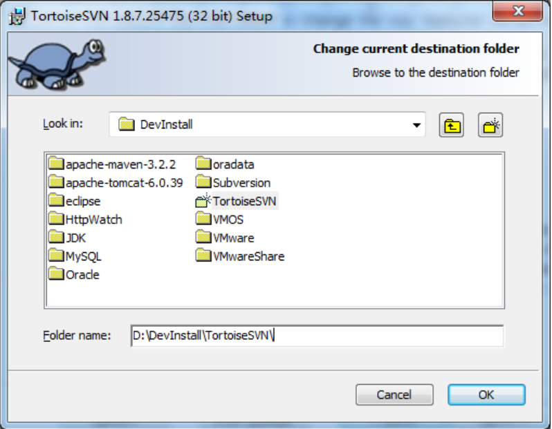
Task: Click the setup installer icon in title bar
Action: point(17,16)
